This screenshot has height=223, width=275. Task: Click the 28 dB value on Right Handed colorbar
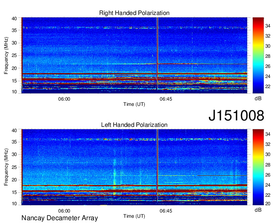pos(268,56)
